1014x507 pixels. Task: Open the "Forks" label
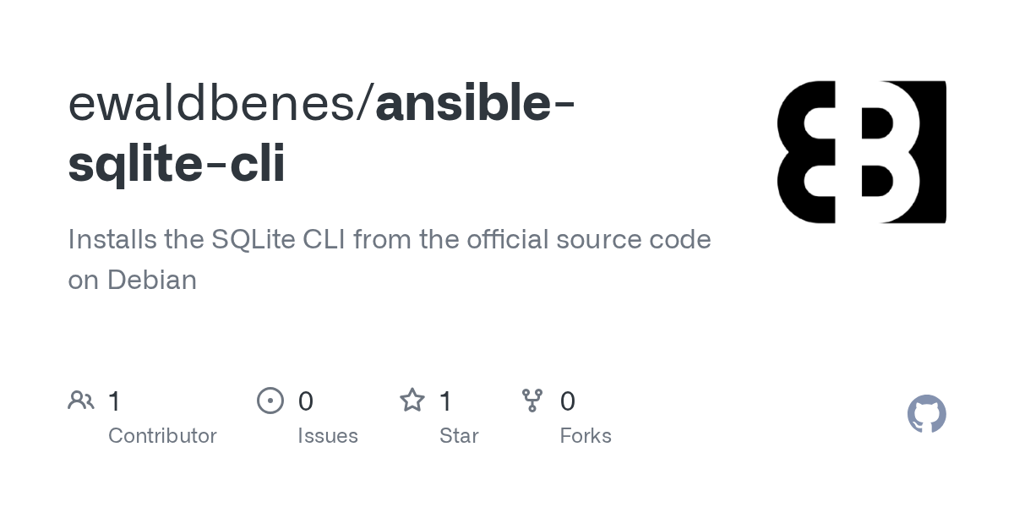point(586,436)
